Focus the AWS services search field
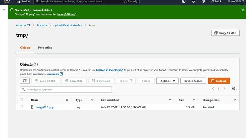The width and height of the screenshot is (246, 138). pyautogui.click(x=86, y=2)
